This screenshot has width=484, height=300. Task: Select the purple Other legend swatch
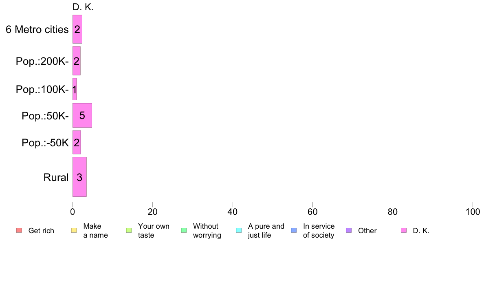[349, 230]
